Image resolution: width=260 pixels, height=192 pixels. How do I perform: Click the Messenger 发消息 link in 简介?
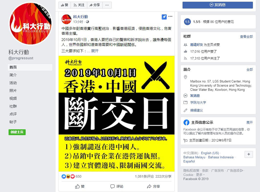(195, 96)
